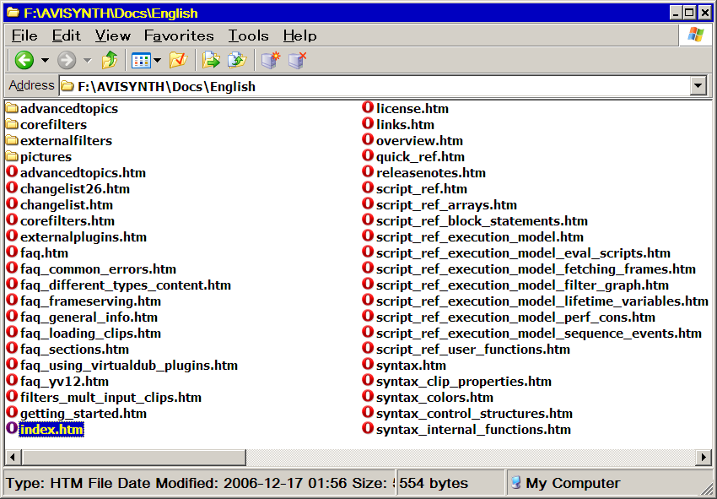Open the View menu
717x499 pixels.
112,35
